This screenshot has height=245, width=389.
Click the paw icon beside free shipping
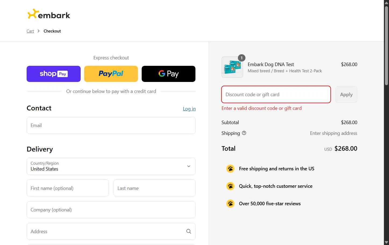coord(230,169)
